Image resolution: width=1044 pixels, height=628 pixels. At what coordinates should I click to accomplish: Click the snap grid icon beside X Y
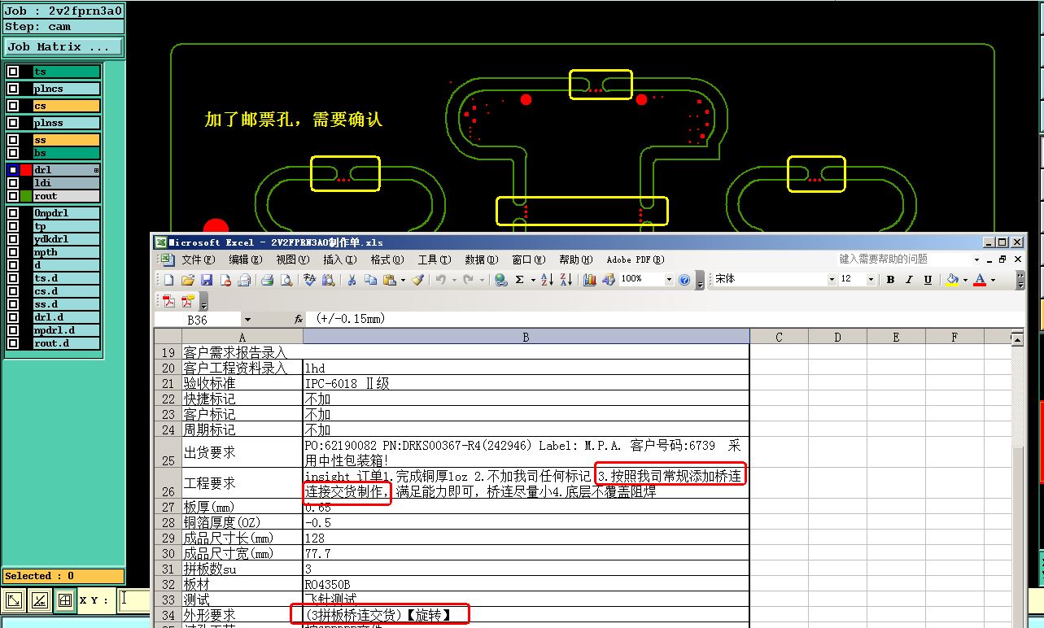coord(65,601)
